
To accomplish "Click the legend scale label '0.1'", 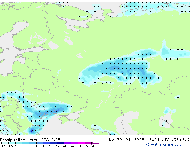I will pos(4,146).
